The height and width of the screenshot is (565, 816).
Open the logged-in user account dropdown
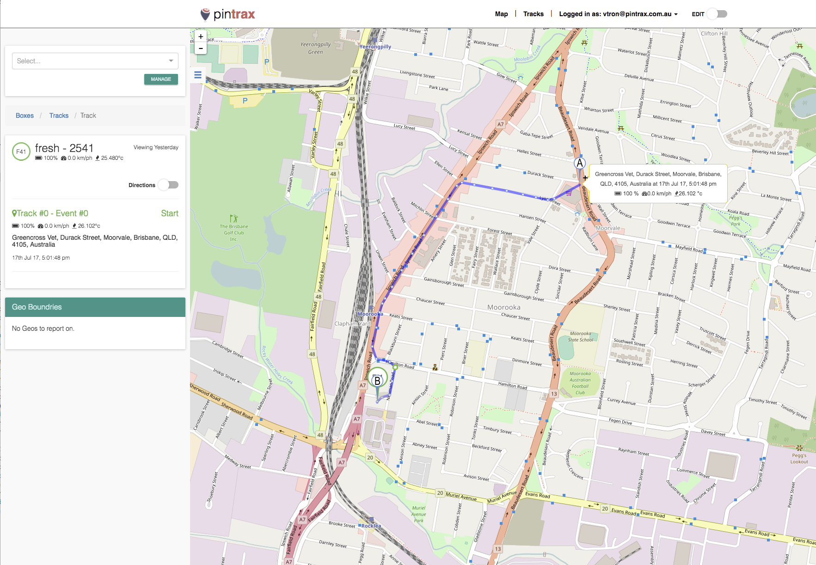point(619,14)
